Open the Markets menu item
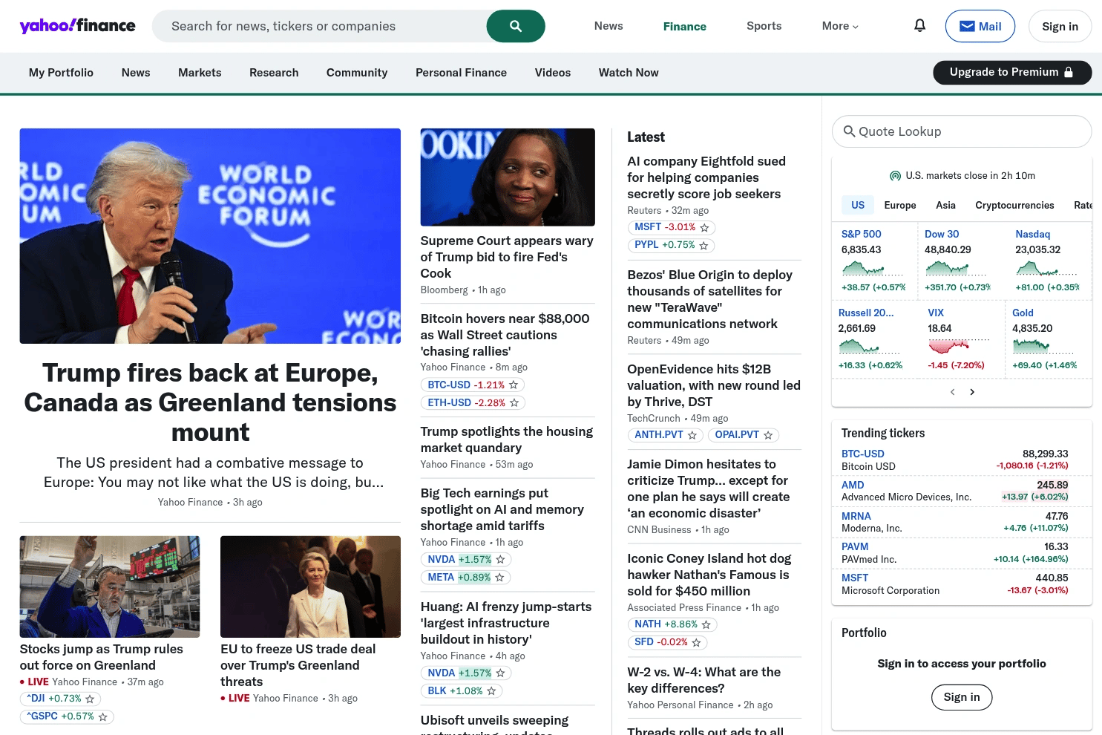Screen dimensions: 1102x735 [x=199, y=72]
